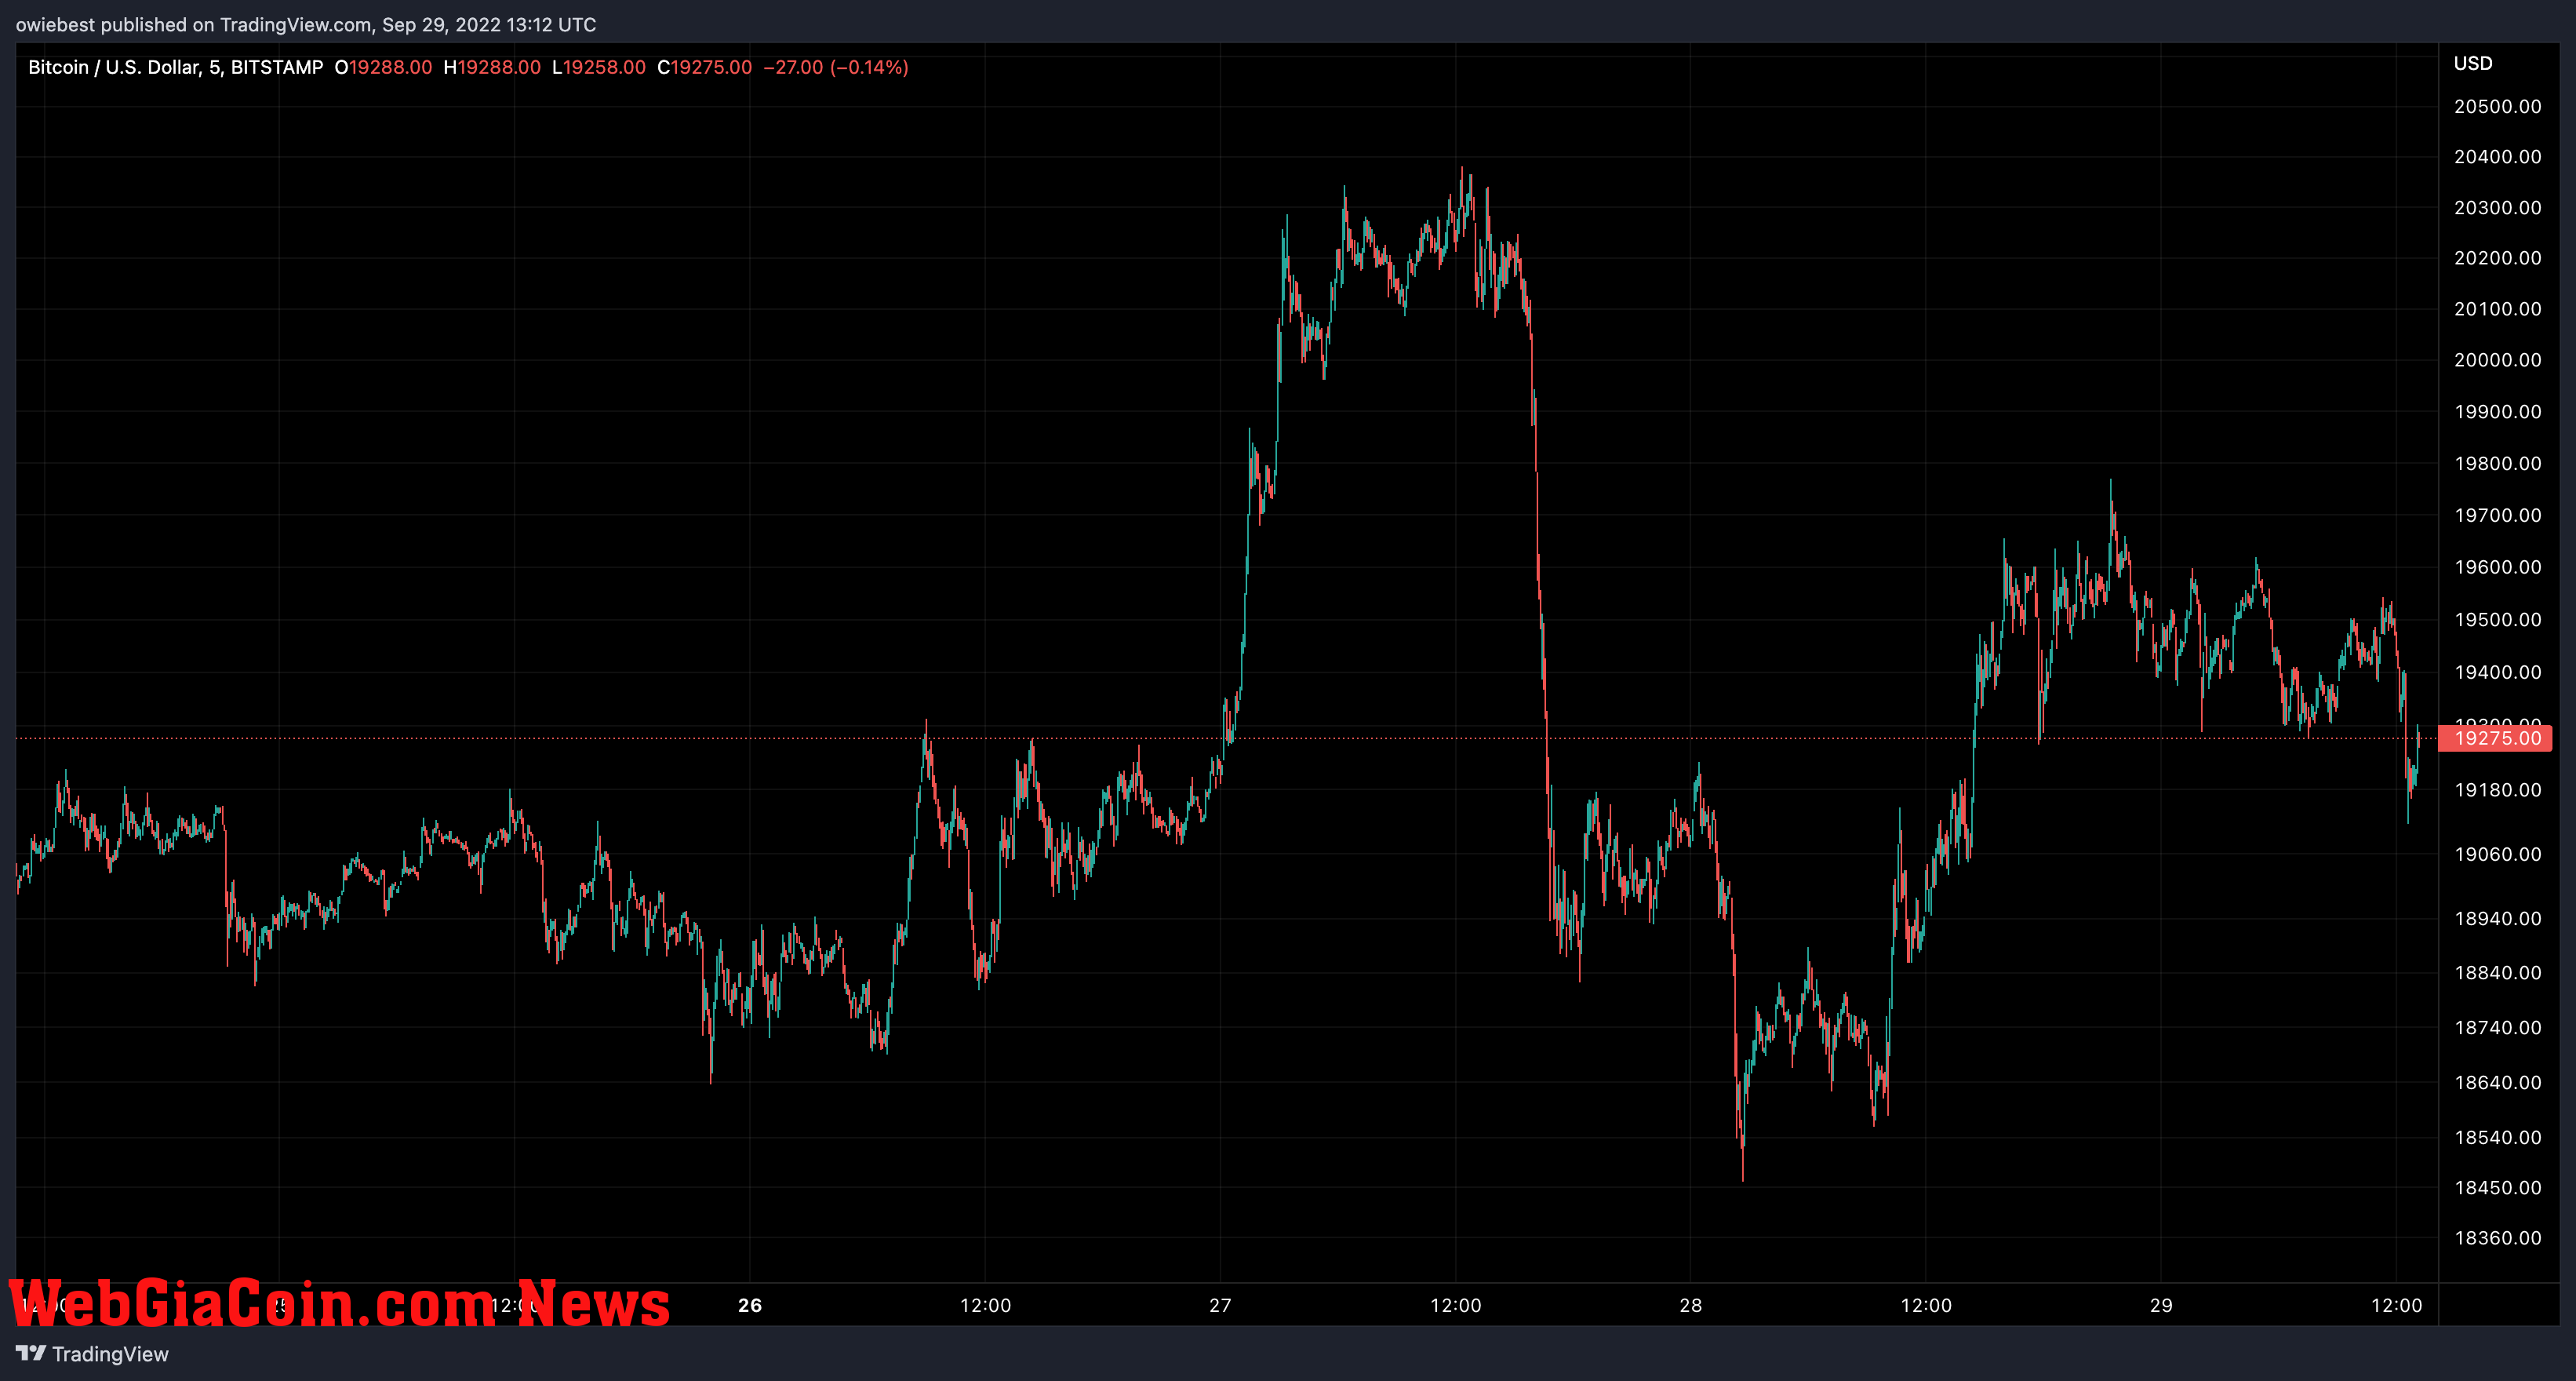Click the 12:00 label between 28 and 29

pos(1926,1305)
